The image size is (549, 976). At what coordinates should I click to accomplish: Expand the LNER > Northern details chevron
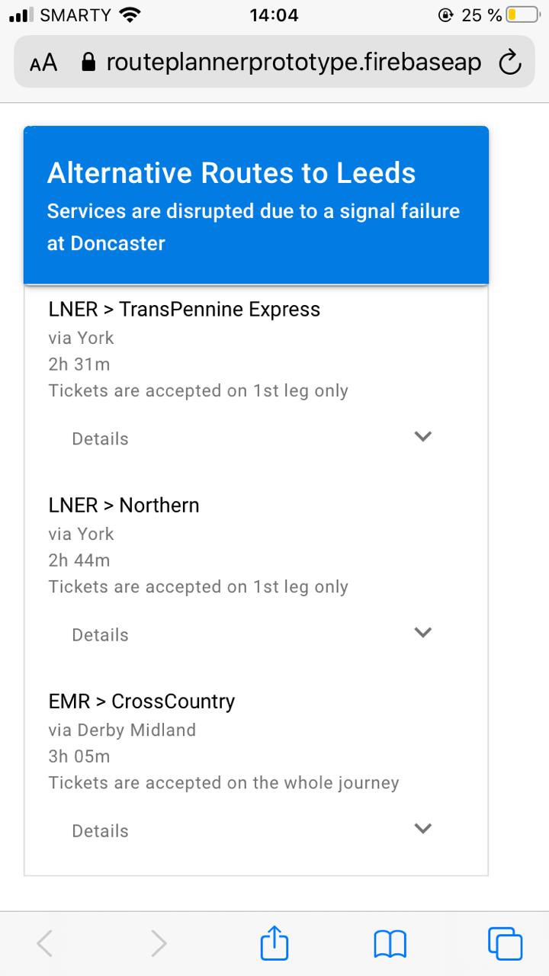click(x=422, y=632)
